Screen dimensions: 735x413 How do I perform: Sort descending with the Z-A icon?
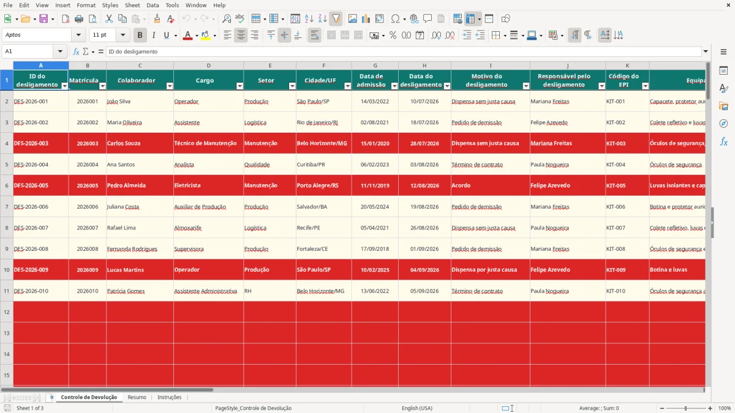pyautogui.click(x=322, y=19)
